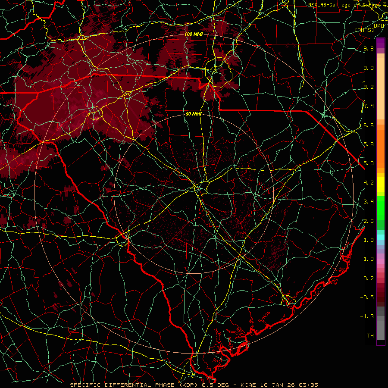Viewport: 388px width, 388px height.
Task: Click the 9.8 value on the color scale
Action: [369, 49]
